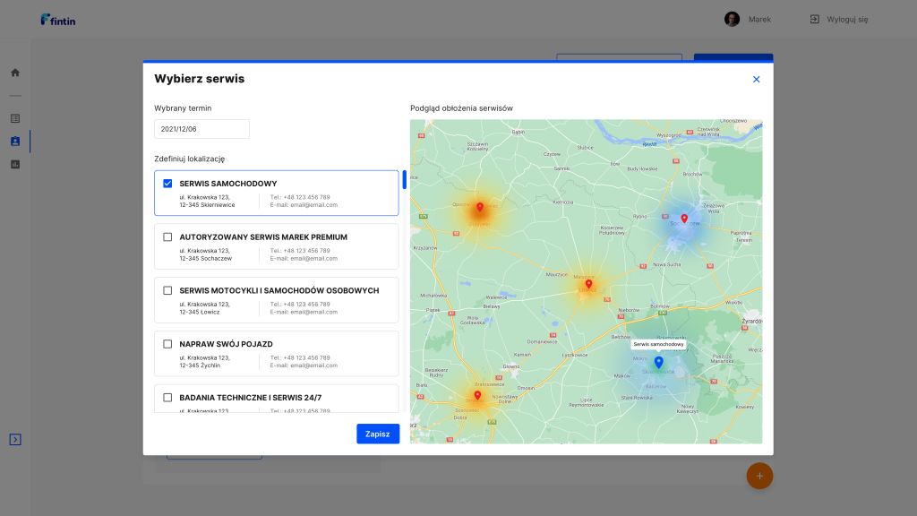Click the address '12-345 Łowicz'
This screenshot has height=516, width=917.
[200, 313]
